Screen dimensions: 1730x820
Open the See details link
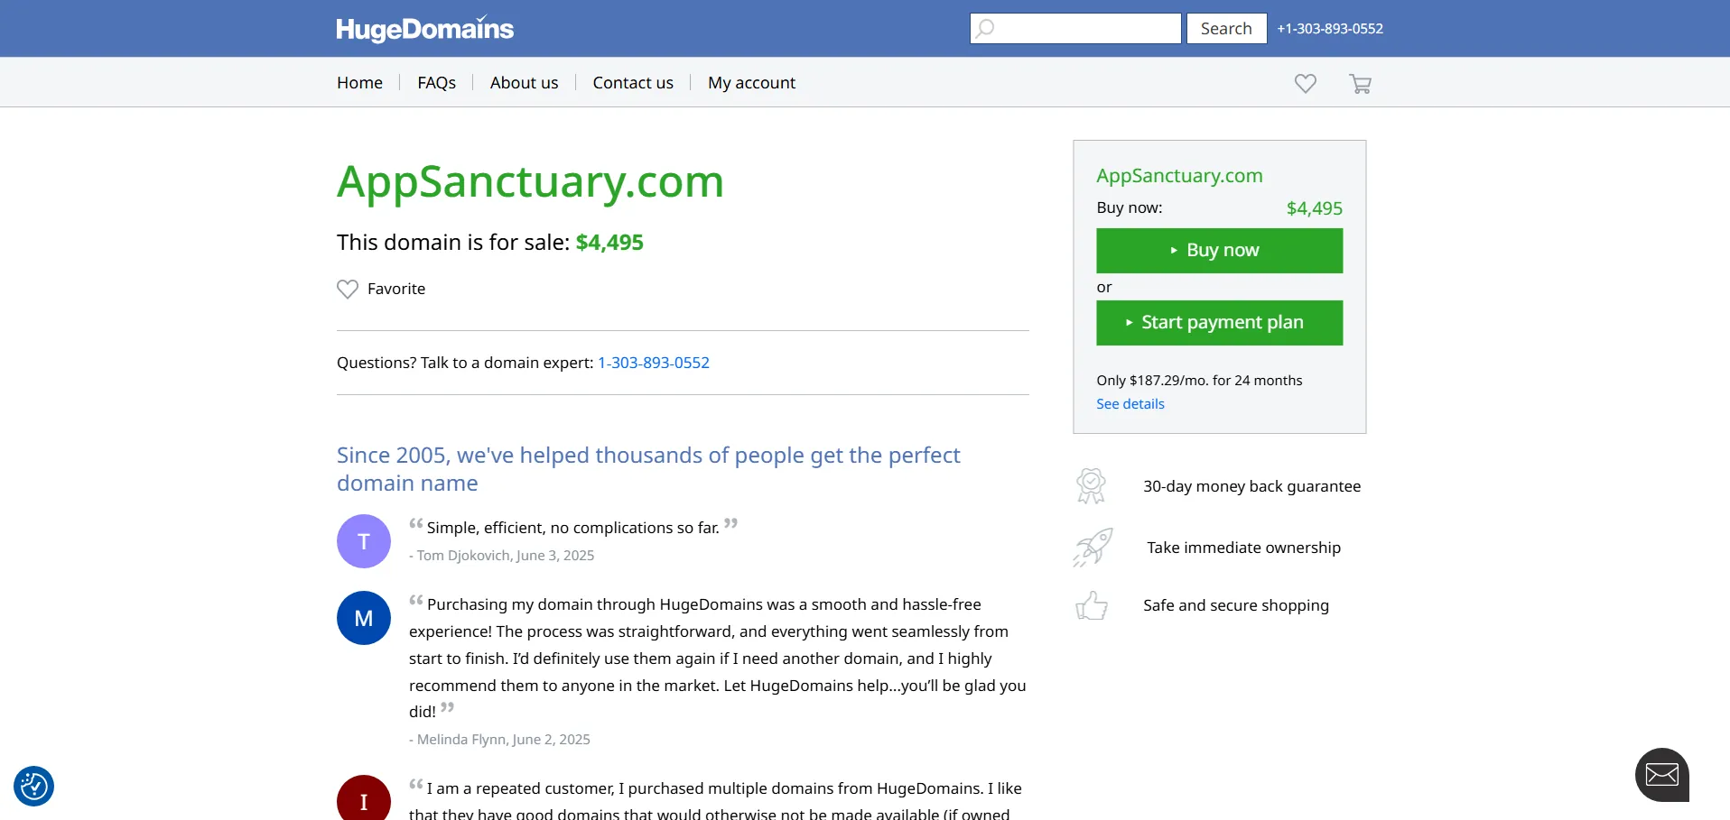coord(1130,404)
